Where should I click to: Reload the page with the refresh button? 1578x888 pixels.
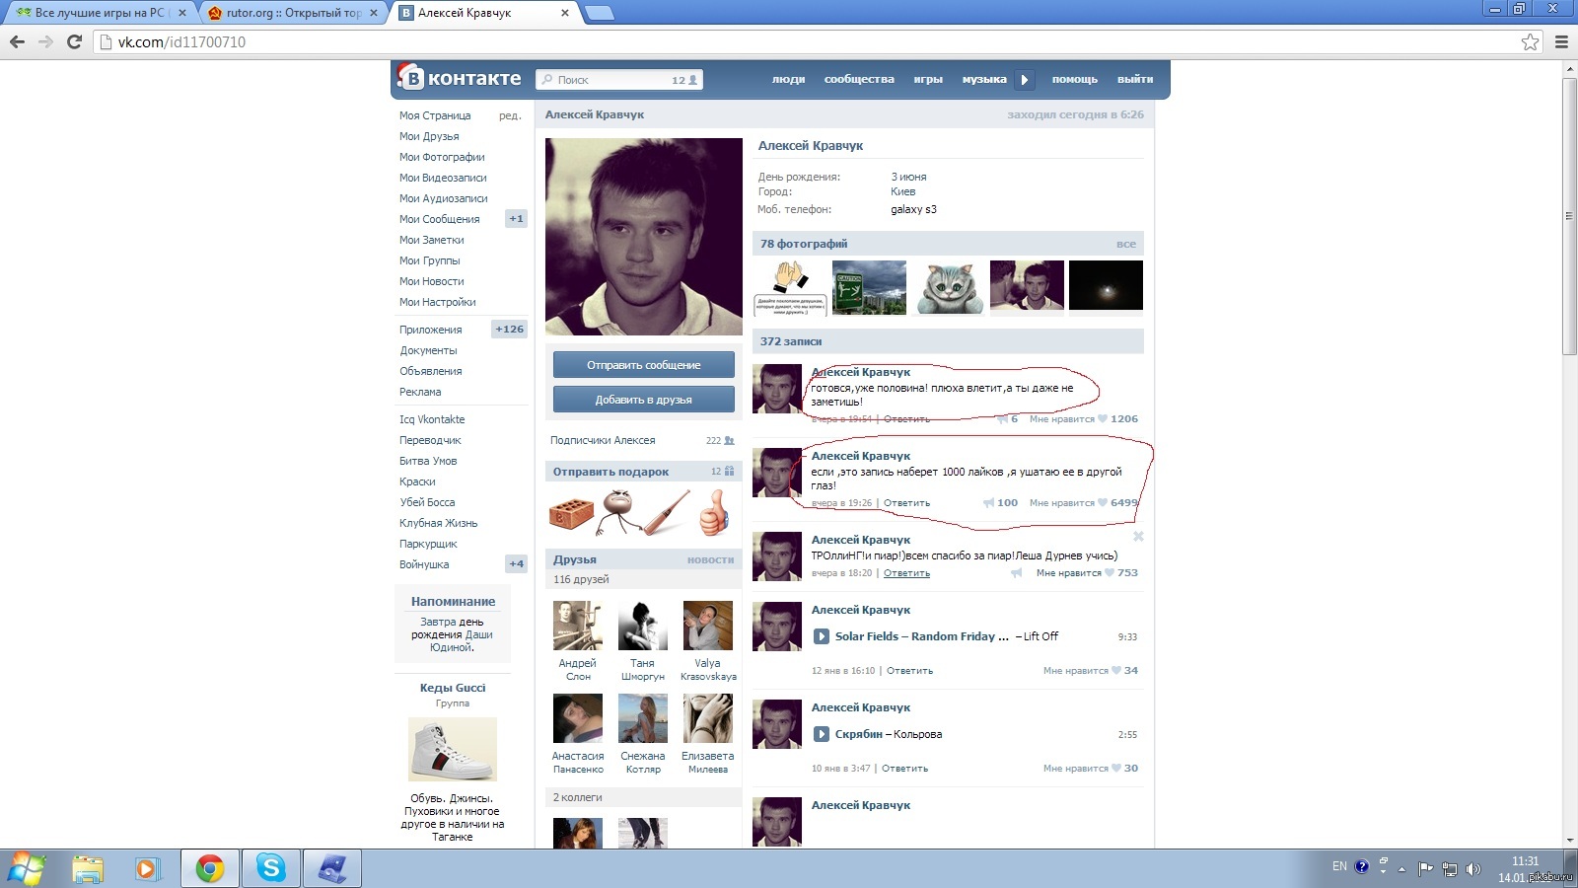click(74, 41)
